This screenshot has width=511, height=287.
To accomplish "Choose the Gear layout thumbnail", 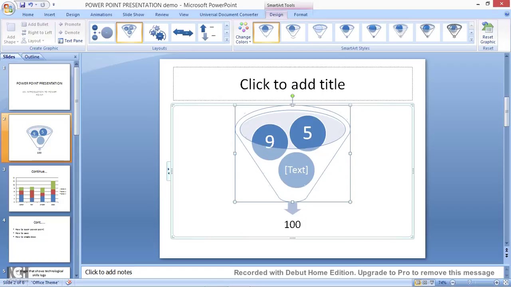I will (x=156, y=33).
